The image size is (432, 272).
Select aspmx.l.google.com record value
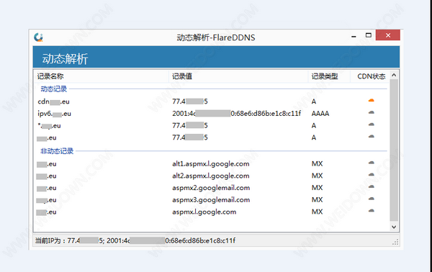click(204, 212)
